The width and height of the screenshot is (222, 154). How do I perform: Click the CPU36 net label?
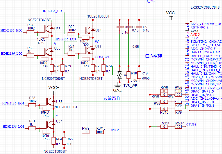(x=191, y=125)
